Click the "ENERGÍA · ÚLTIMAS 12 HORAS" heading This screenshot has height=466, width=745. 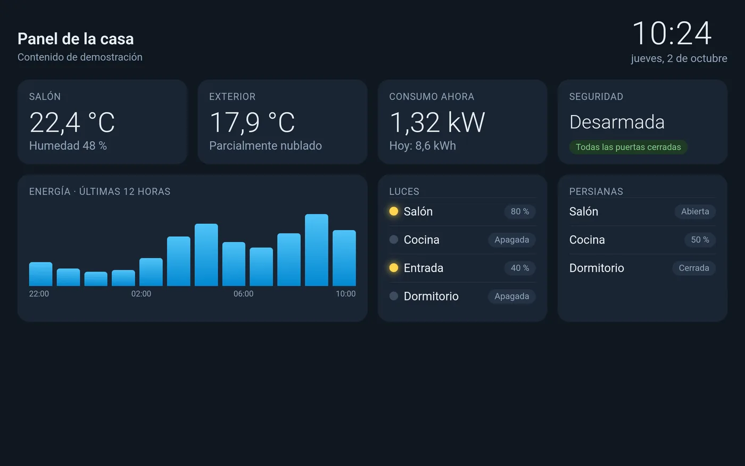100,192
